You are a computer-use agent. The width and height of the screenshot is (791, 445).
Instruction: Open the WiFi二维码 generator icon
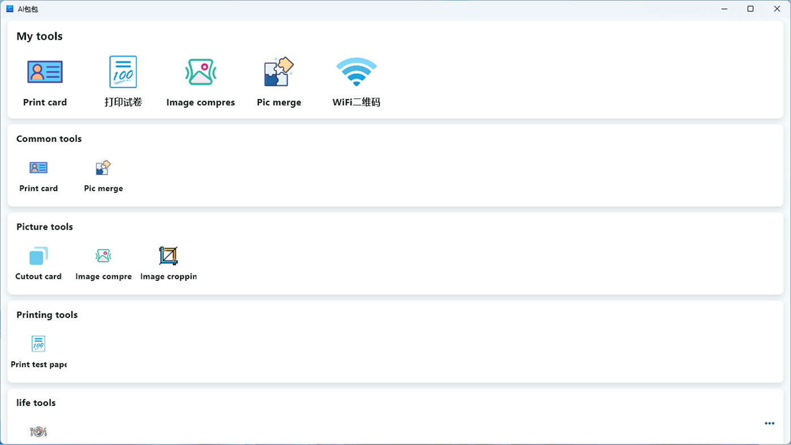(356, 72)
